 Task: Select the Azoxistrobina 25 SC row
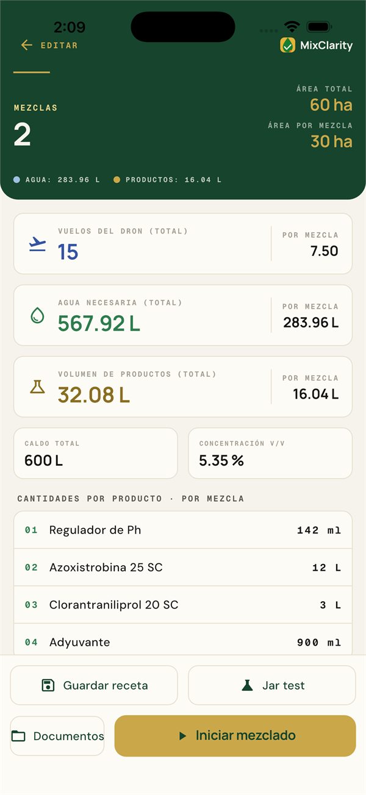click(x=183, y=568)
